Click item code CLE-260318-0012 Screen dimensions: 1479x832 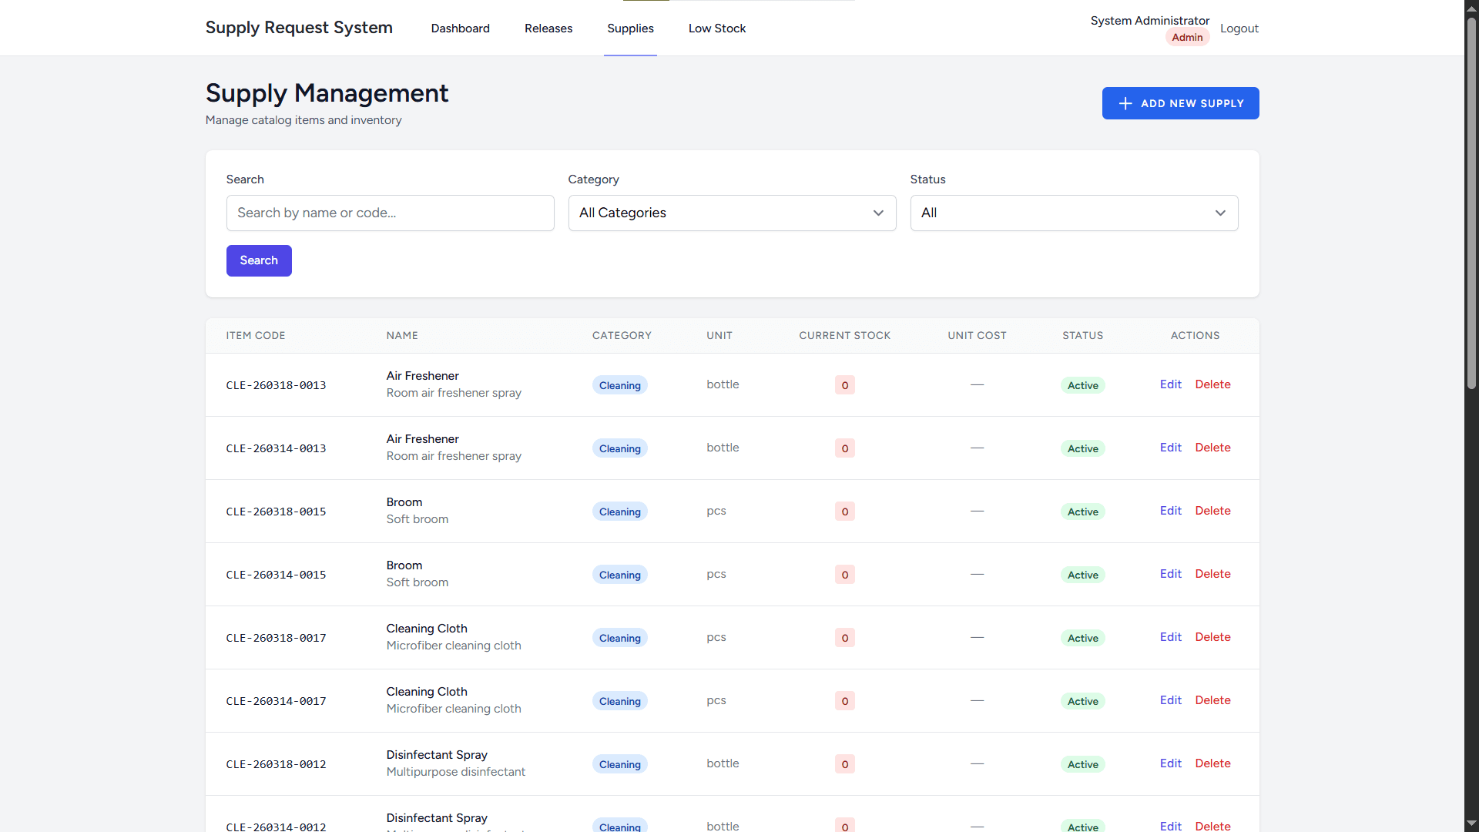click(276, 764)
